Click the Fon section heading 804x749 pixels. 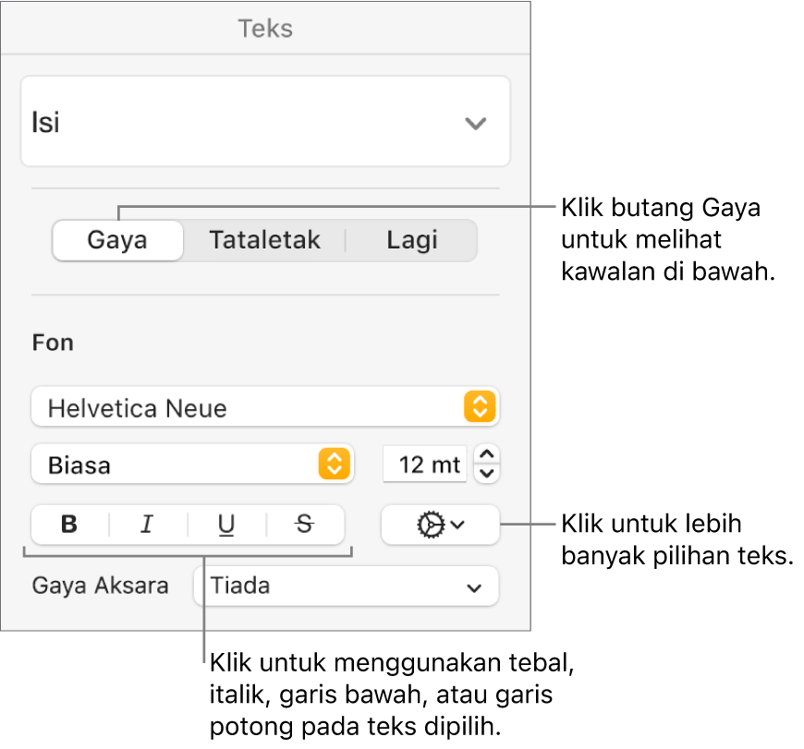(x=53, y=343)
